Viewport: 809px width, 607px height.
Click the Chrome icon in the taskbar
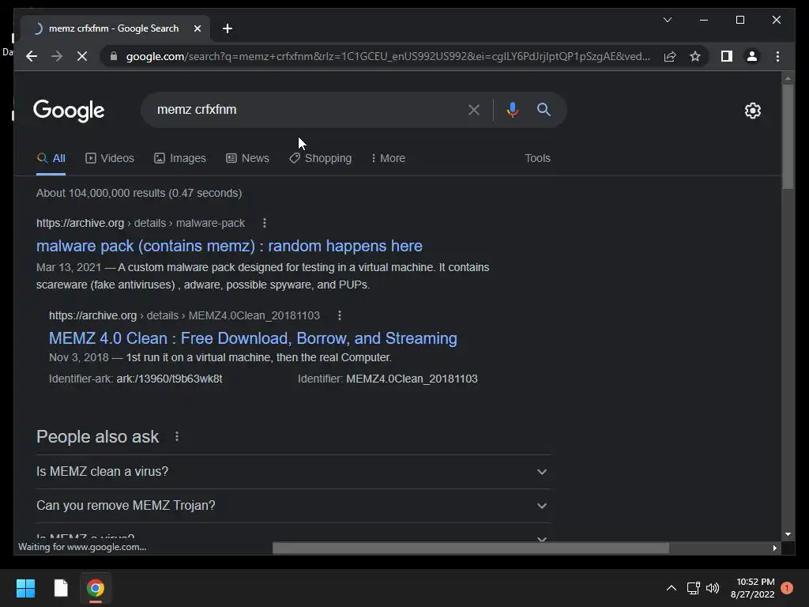95,588
